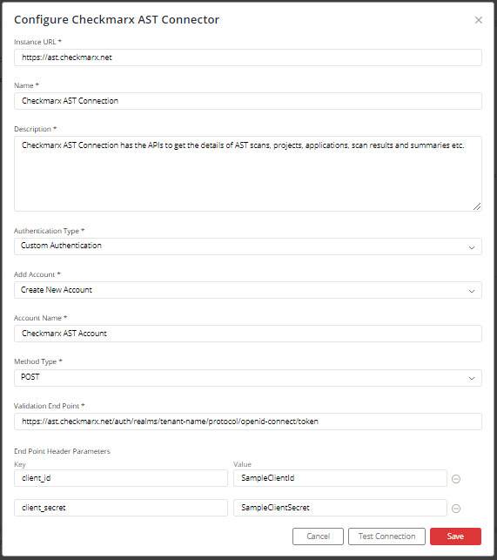
Task: Remove the client_secret header parameter row
Action: pos(456,509)
